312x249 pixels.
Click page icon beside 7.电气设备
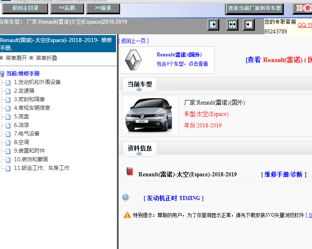[8, 134]
